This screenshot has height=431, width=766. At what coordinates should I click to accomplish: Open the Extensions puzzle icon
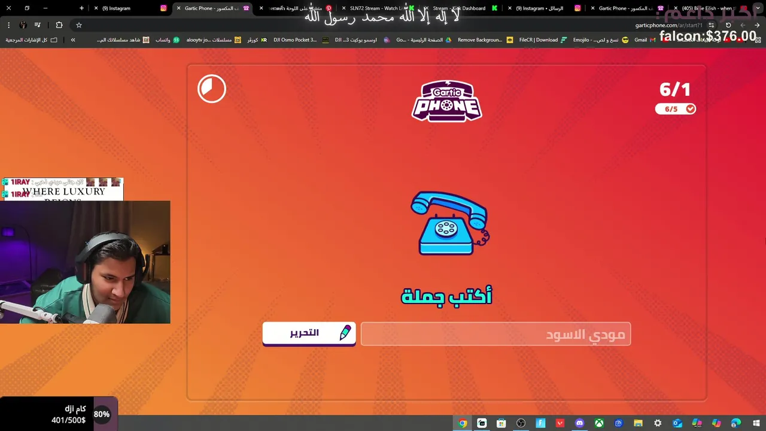click(x=59, y=25)
